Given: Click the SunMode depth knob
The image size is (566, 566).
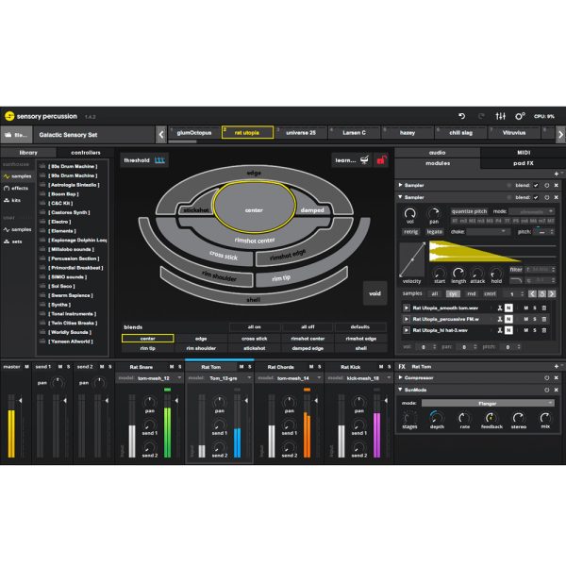Looking at the screenshot, I should pos(437,417).
